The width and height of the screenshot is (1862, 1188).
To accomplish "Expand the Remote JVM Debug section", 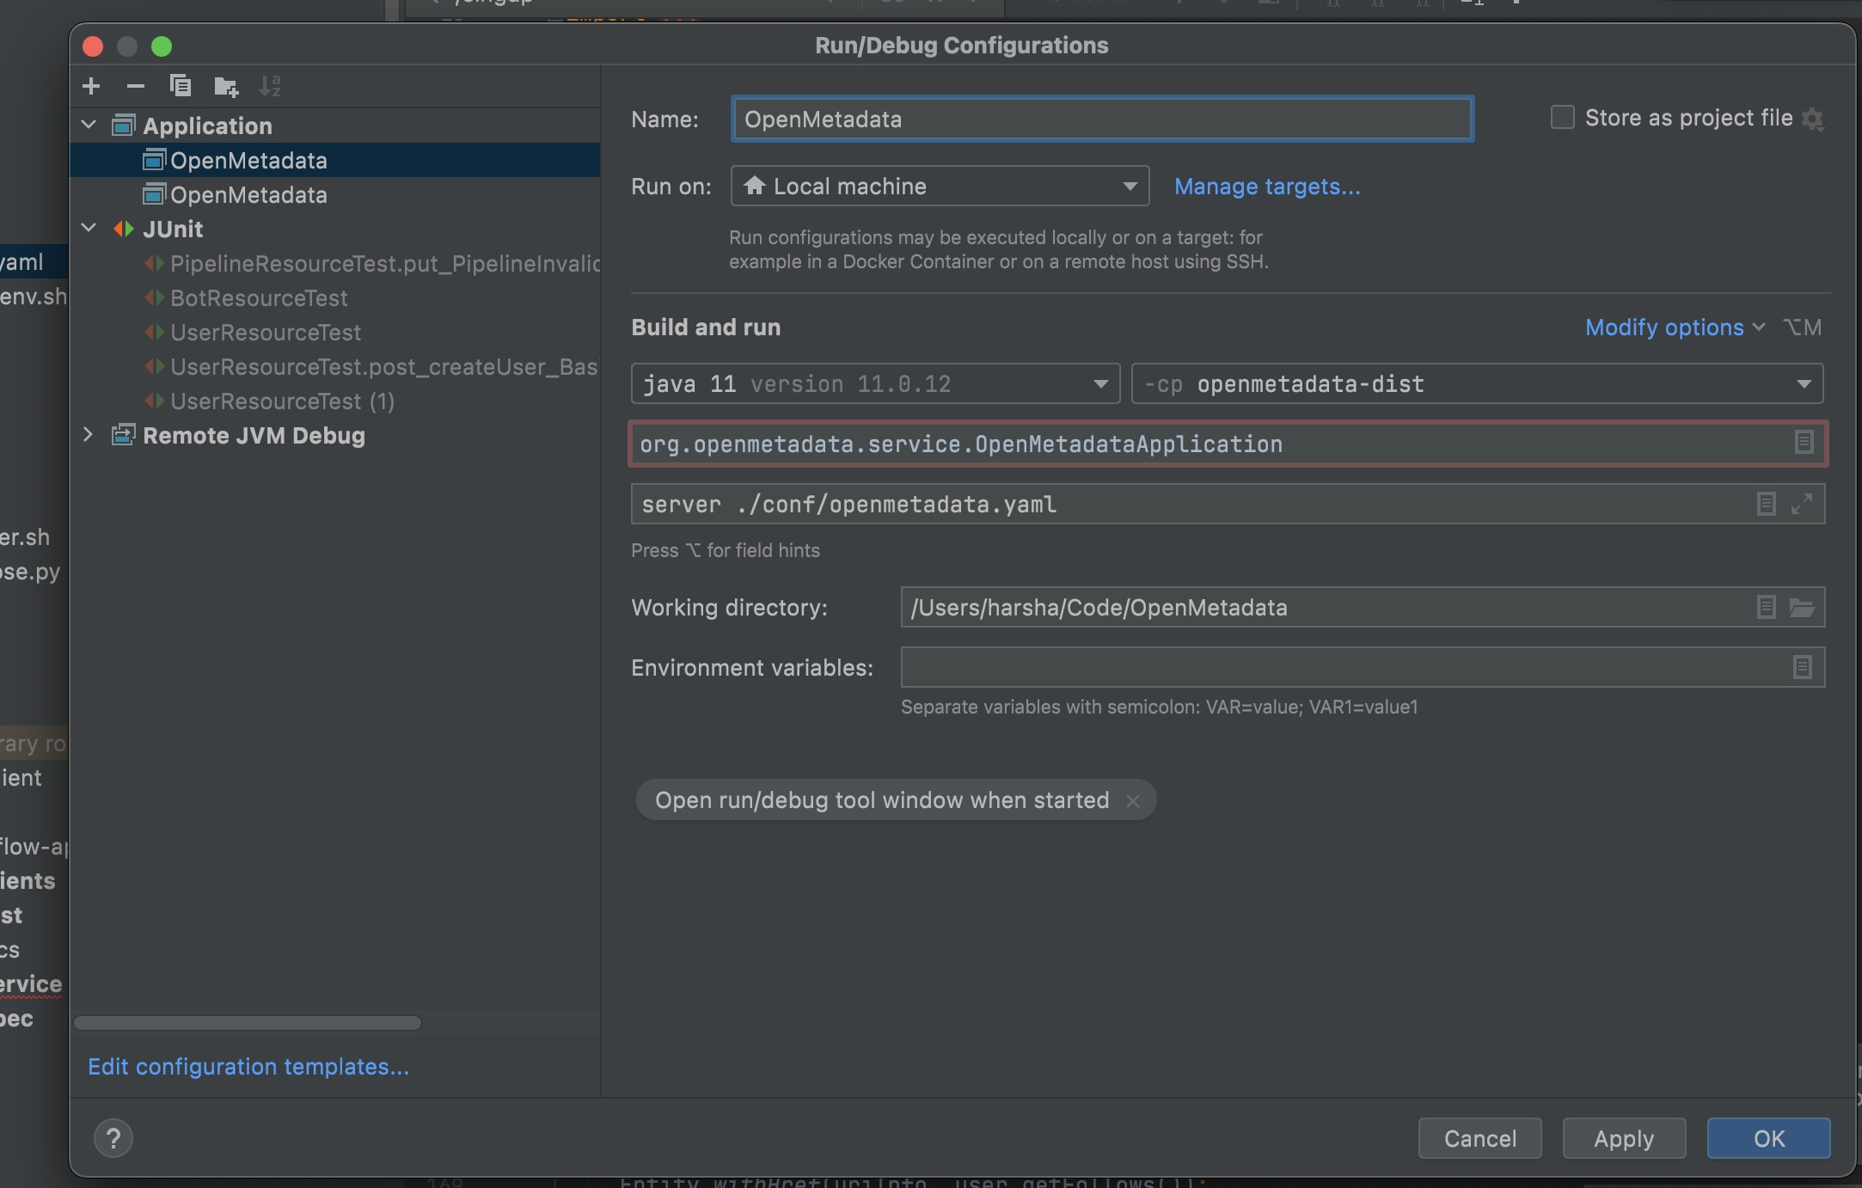I will (x=89, y=436).
